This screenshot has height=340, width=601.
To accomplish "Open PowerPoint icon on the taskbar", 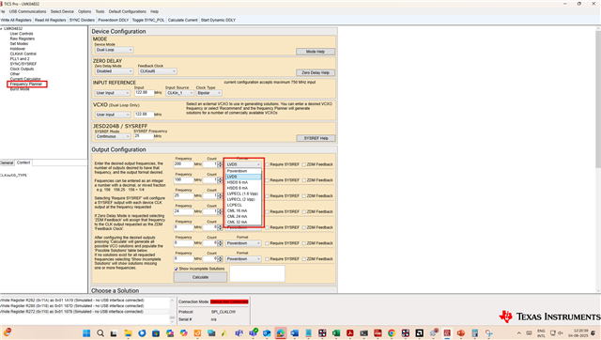I will coord(461,333).
